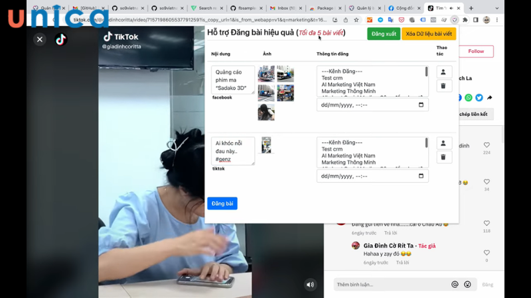The width and height of the screenshot is (531, 298).
Task: Select Test crm in tiktok row channel list
Action: (x=332, y=149)
